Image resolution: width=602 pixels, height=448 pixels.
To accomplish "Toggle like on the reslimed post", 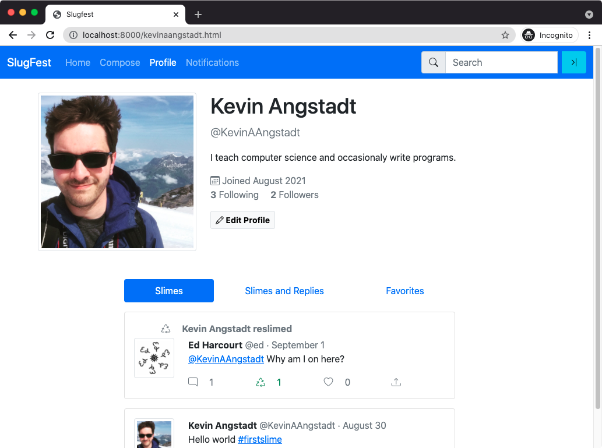I will click(328, 382).
